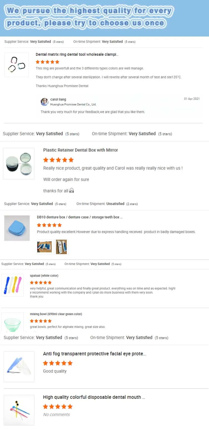Click the colorful spatulas product image
This screenshot has width=209, height=430.
13,285
